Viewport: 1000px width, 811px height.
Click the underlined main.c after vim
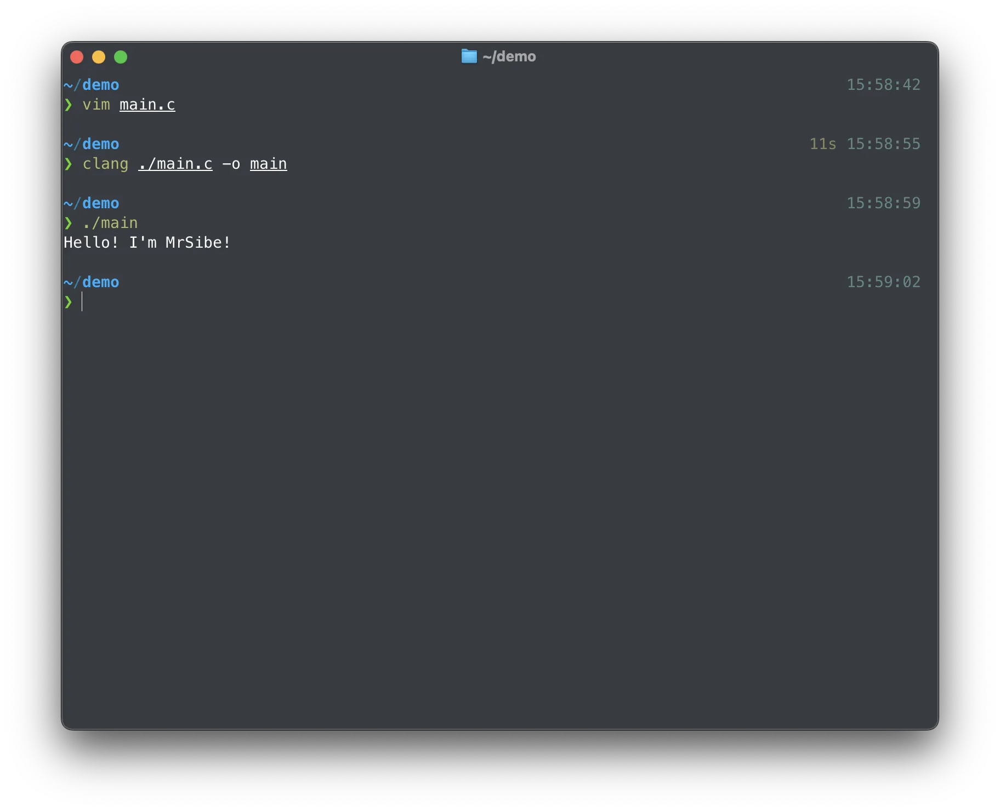pyautogui.click(x=147, y=105)
